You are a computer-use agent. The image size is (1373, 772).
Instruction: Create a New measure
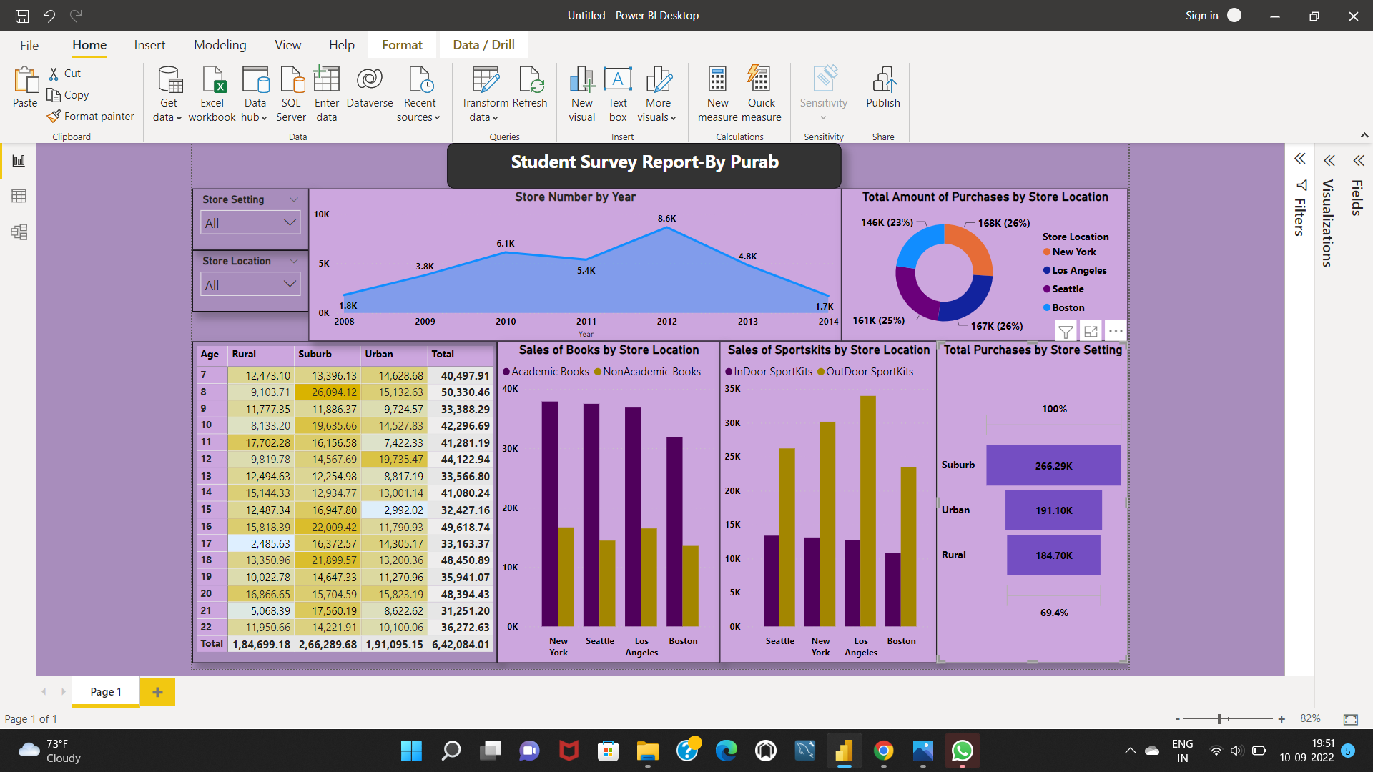[717, 93]
